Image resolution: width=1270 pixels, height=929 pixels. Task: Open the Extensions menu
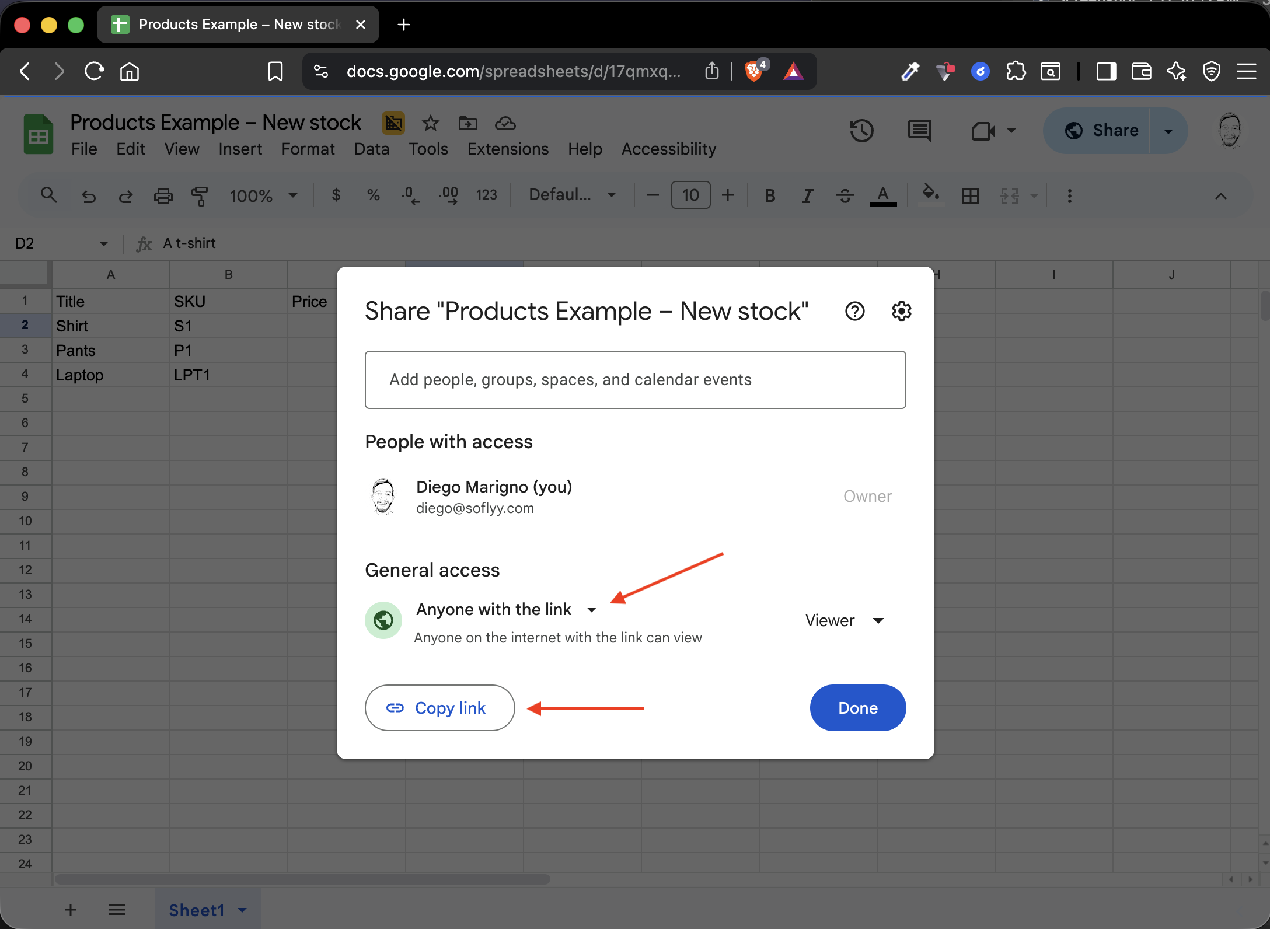tap(508, 149)
